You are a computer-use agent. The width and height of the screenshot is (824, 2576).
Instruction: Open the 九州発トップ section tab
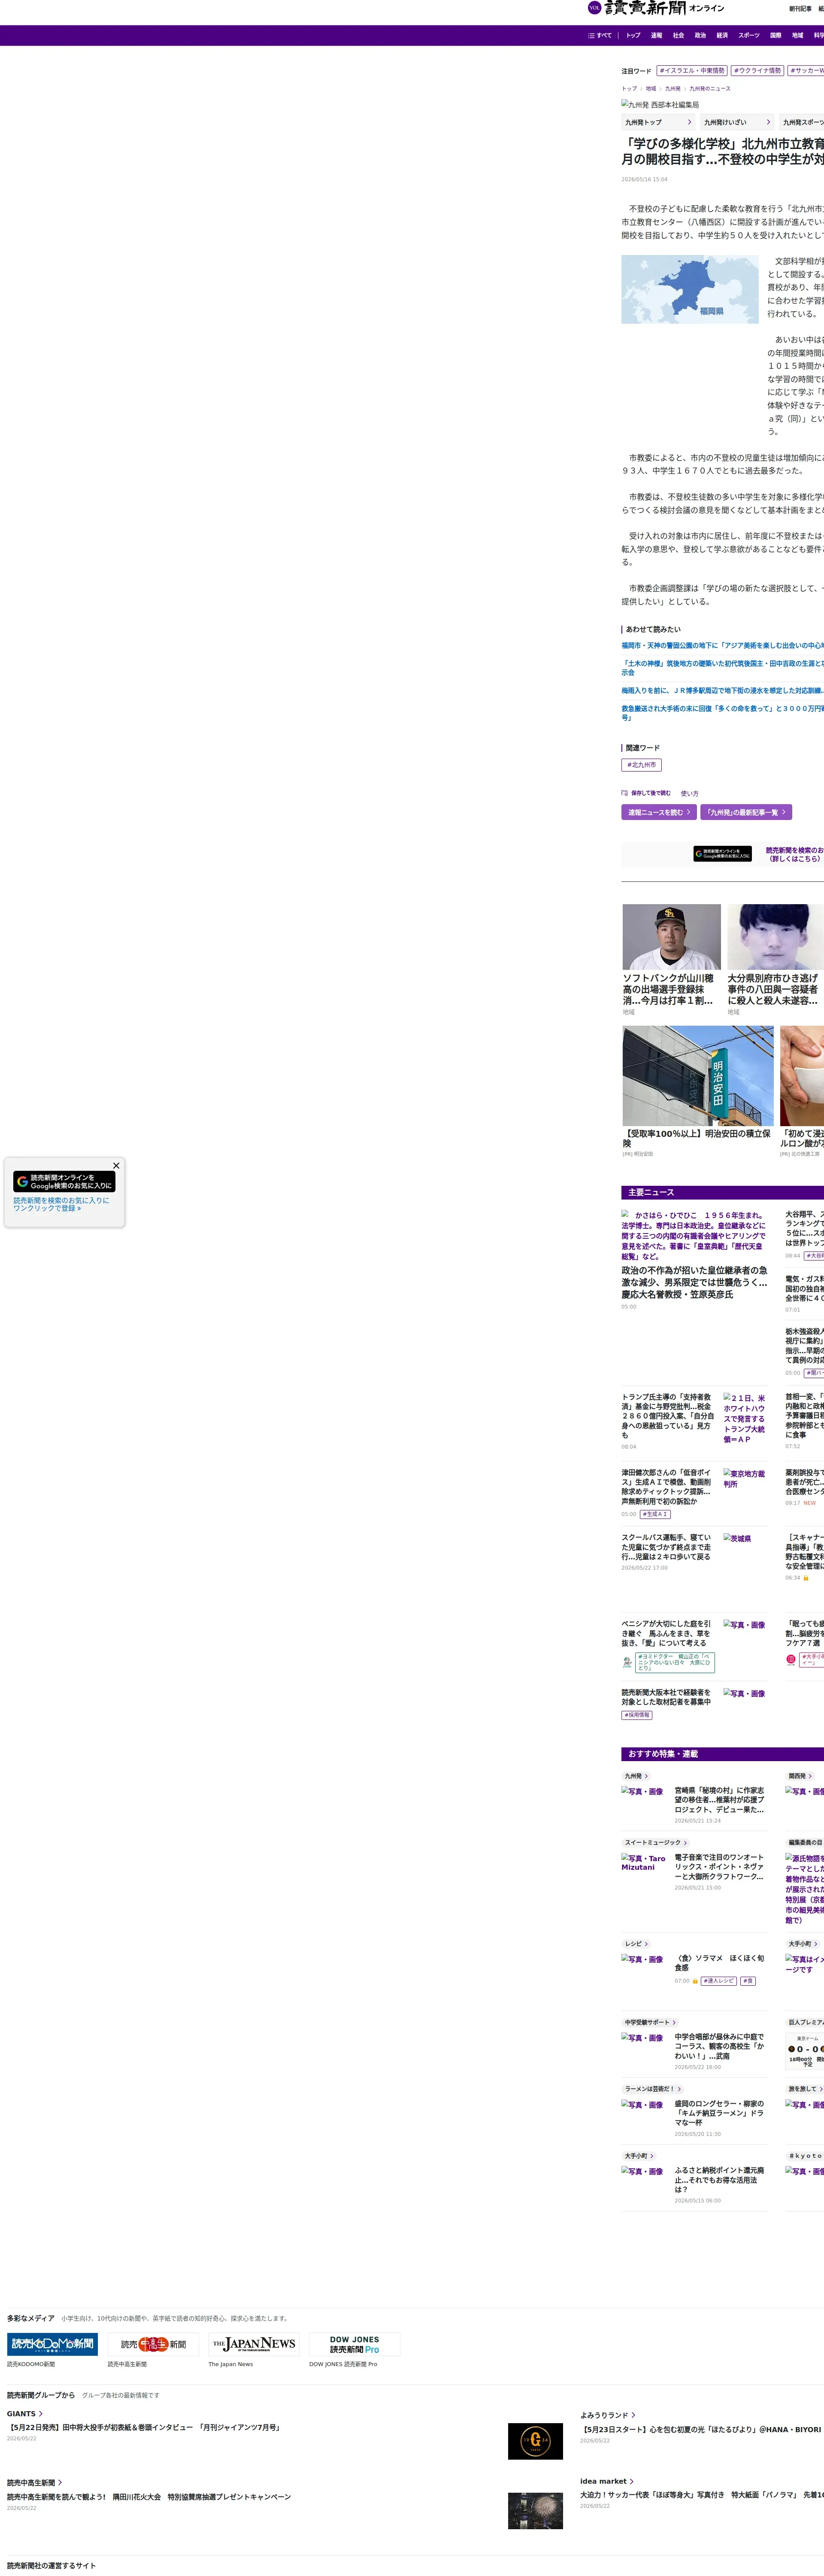pos(658,122)
